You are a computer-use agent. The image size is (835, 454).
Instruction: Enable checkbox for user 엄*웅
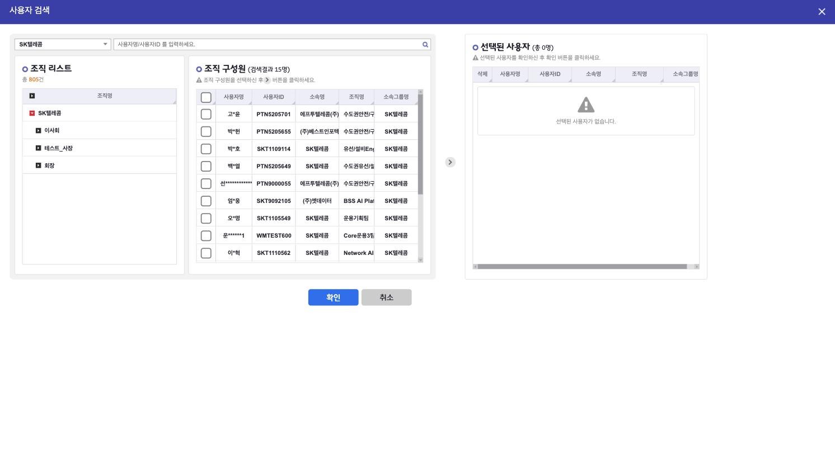pyautogui.click(x=206, y=201)
